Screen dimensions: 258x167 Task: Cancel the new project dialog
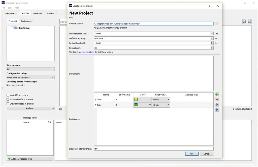[x=206, y=154]
